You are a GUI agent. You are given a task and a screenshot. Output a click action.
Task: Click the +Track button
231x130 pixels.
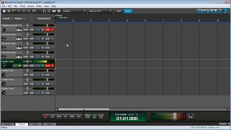8,18
